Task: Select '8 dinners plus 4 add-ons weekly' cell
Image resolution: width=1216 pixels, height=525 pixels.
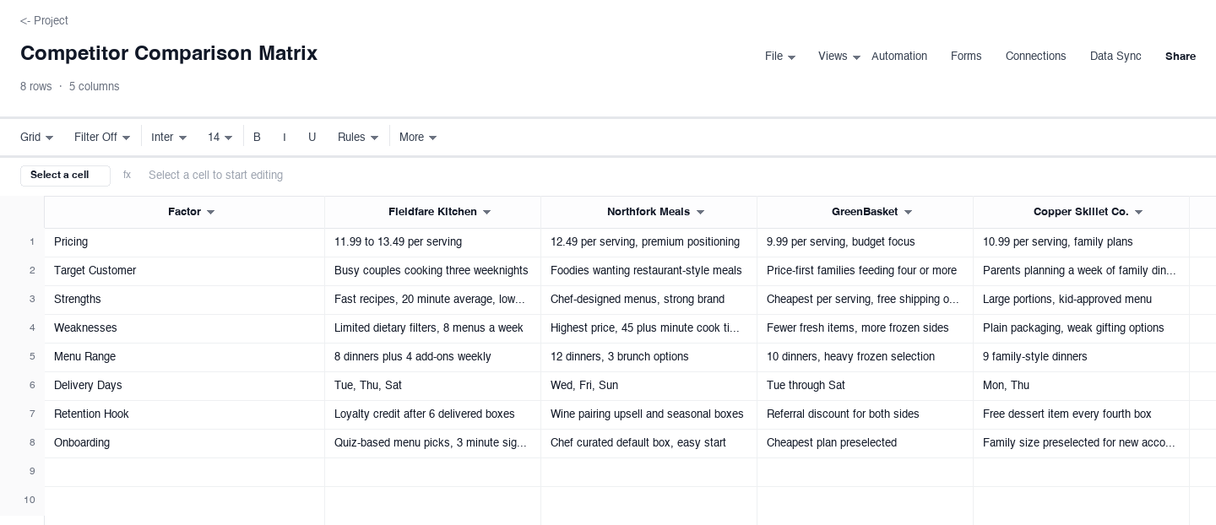Action: click(x=432, y=357)
